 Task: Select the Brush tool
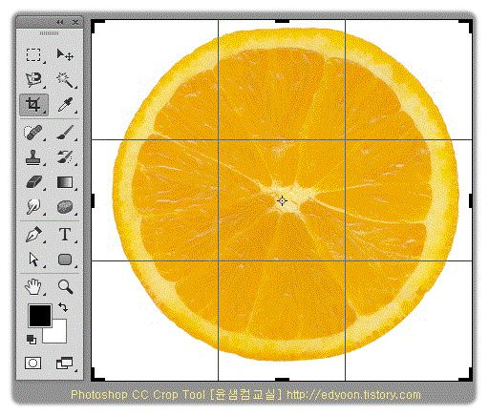coord(65,133)
